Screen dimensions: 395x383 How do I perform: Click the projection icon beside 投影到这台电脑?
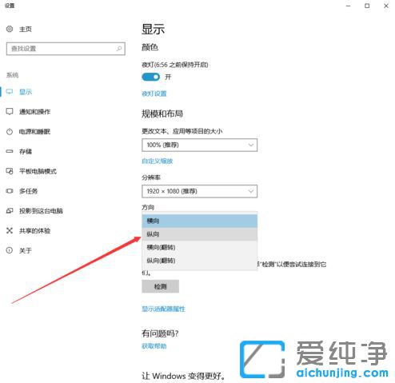[x=10, y=211]
